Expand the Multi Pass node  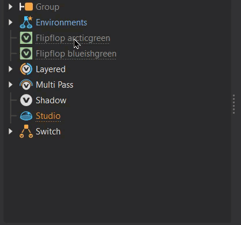point(10,85)
